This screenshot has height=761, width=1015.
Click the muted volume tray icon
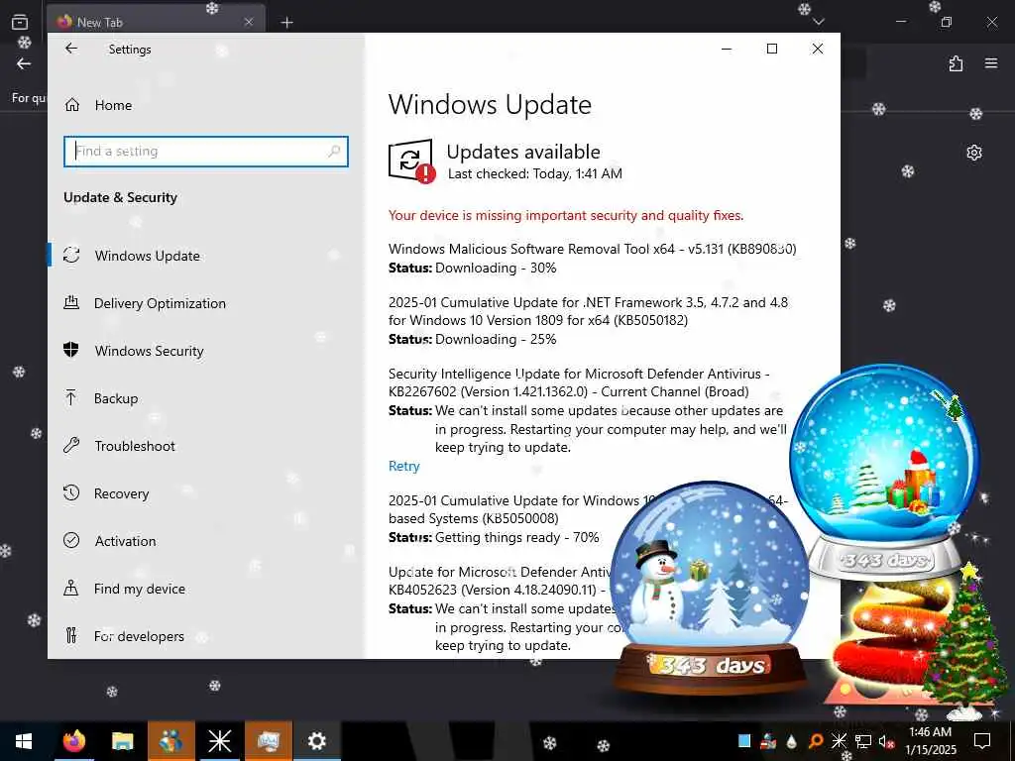pos(885,741)
